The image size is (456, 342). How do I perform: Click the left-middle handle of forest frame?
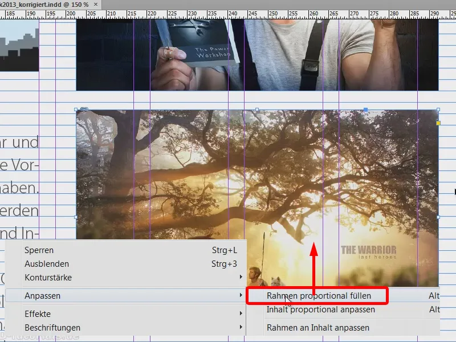[76, 217]
